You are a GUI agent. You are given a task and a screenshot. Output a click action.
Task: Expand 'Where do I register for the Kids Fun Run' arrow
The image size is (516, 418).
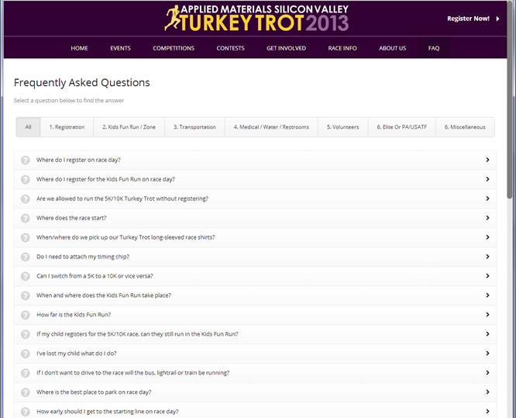pyautogui.click(x=487, y=179)
